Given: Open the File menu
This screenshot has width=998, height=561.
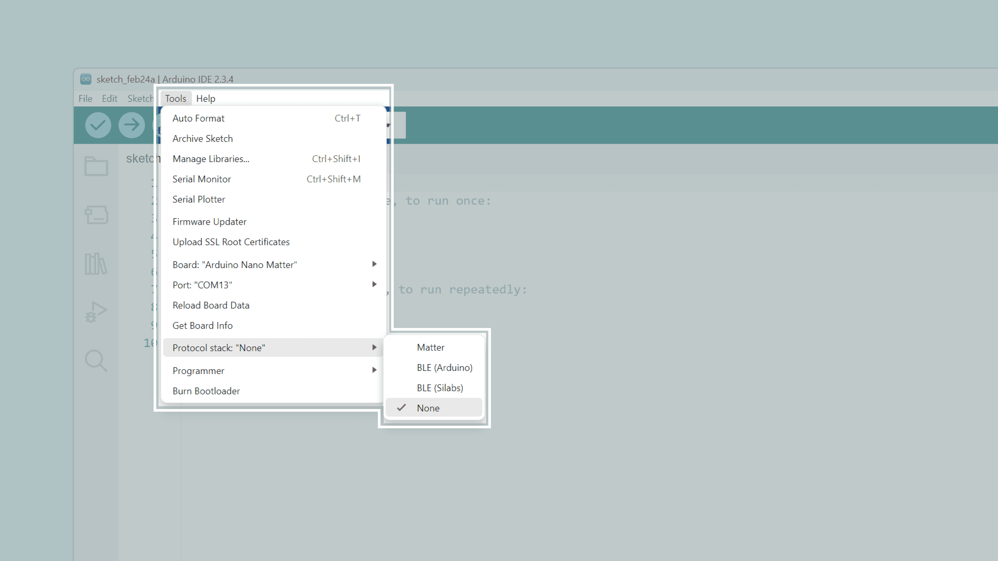Looking at the screenshot, I should click(x=85, y=98).
